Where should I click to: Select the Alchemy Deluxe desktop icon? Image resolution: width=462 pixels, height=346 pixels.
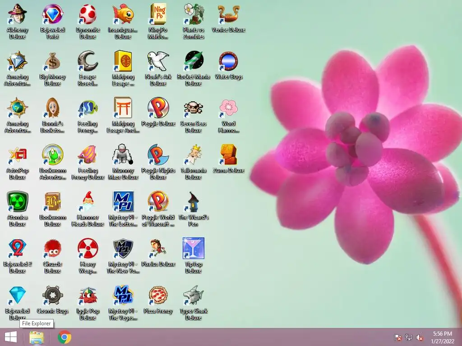(x=18, y=14)
